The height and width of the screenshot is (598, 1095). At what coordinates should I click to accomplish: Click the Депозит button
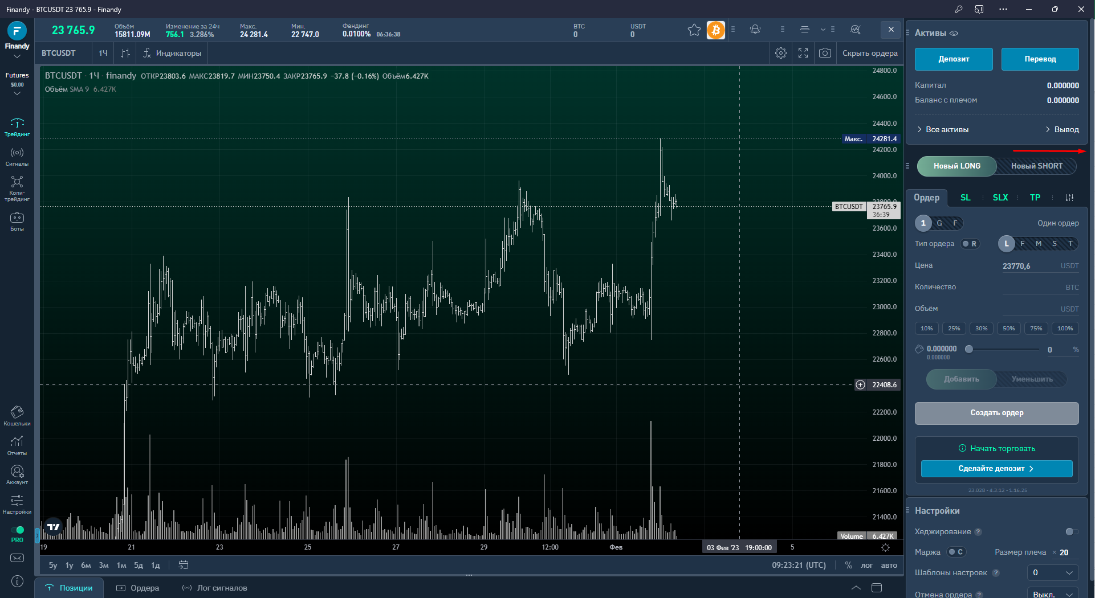tap(954, 59)
